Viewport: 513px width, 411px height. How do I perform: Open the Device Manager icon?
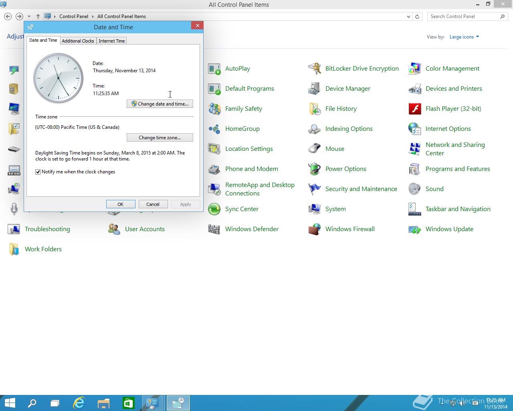[315, 89]
